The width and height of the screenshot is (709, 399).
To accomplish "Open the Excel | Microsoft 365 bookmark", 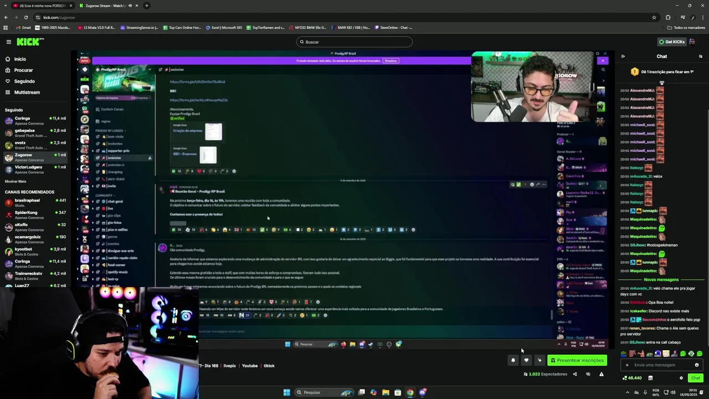I will click(224, 27).
